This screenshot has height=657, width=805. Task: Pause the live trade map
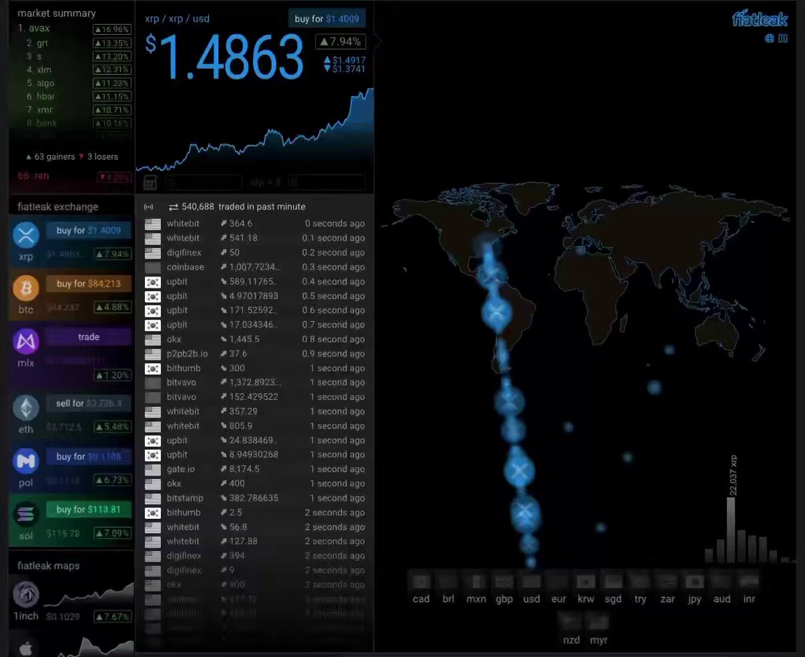pos(783,38)
